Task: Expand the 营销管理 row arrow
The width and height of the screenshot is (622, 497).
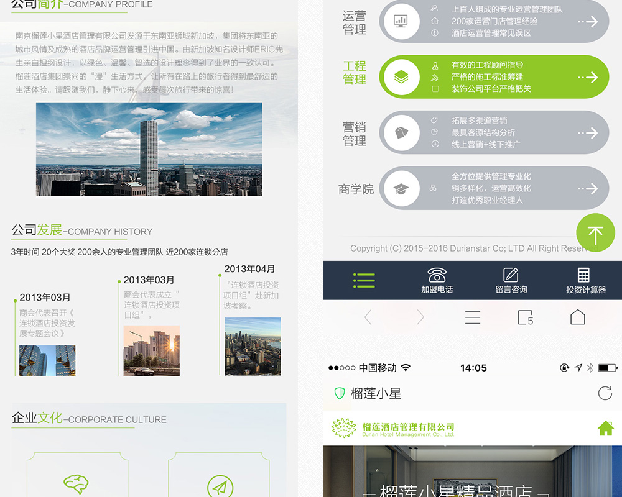Action: tap(588, 133)
